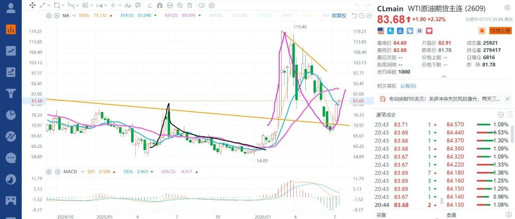515x219 pixels.
Task: Select the rectangle shape drawing tool
Action: tap(57, 6)
